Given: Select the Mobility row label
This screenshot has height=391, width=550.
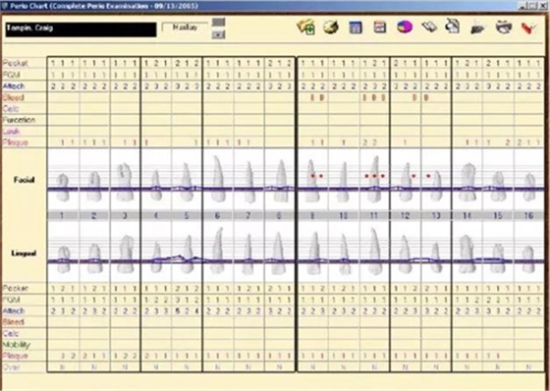Looking at the screenshot, I should [x=17, y=345].
